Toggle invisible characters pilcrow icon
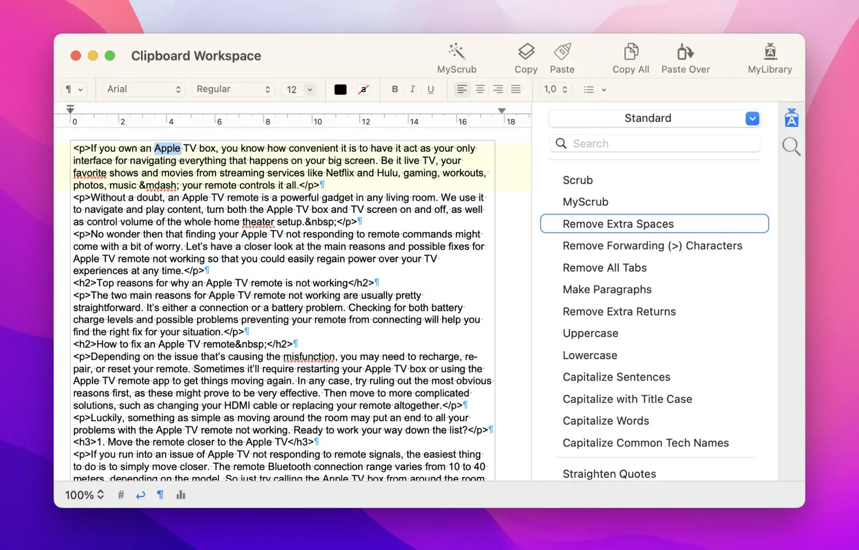Viewport: 859px width, 550px height. point(160,495)
